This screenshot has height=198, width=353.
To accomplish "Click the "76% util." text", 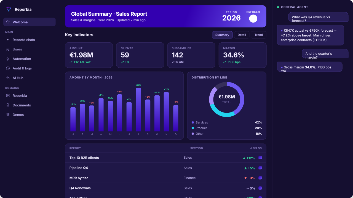I will pos(178,62).
